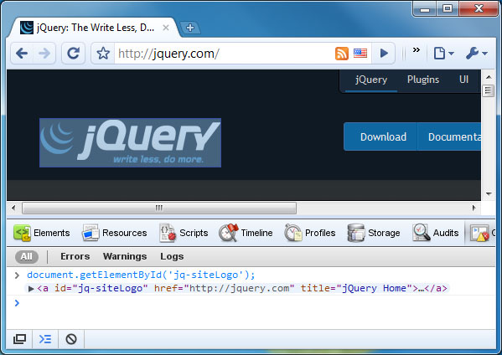Screen dimensions: 502x355
Task: Open the Storage panel
Action: [x=374, y=233]
